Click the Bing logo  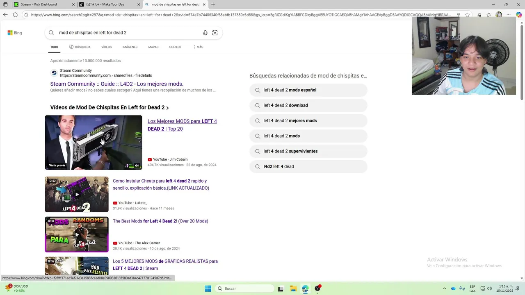[x=15, y=33]
